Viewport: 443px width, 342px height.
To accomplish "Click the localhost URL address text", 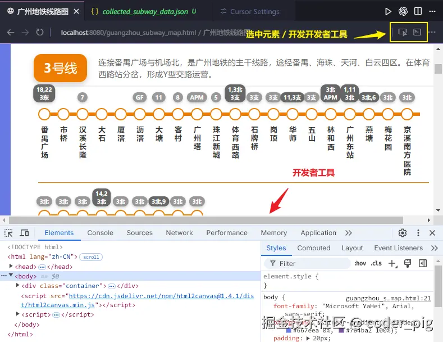I will [x=129, y=33].
